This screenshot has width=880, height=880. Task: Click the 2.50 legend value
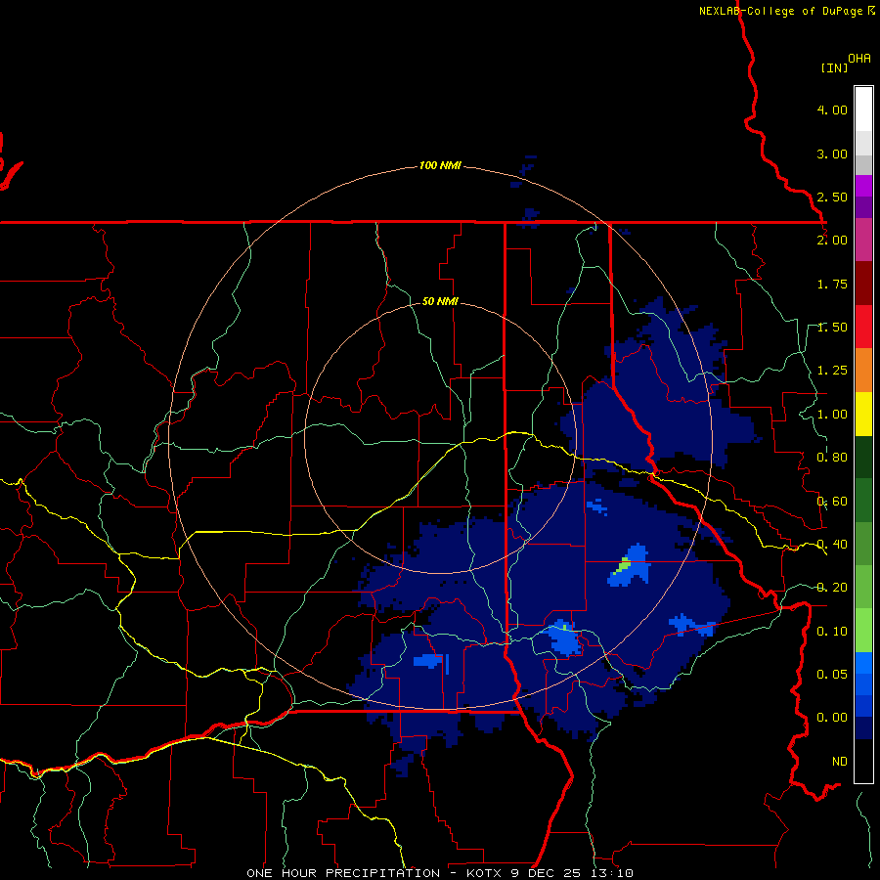pos(832,197)
